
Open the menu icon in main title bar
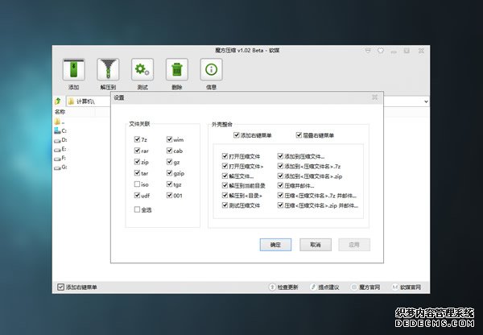pyautogui.click(x=368, y=51)
